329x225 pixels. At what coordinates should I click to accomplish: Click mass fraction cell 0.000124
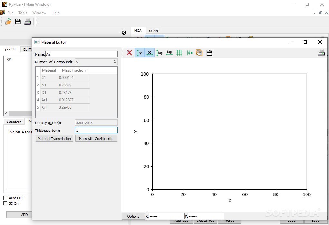74,77
